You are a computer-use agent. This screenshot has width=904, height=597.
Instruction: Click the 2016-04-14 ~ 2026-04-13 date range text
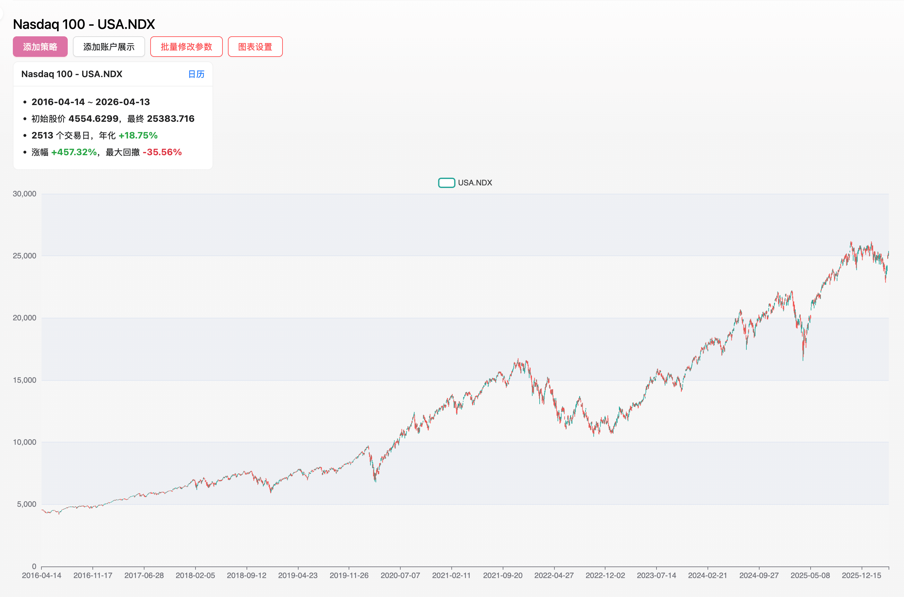point(91,102)
